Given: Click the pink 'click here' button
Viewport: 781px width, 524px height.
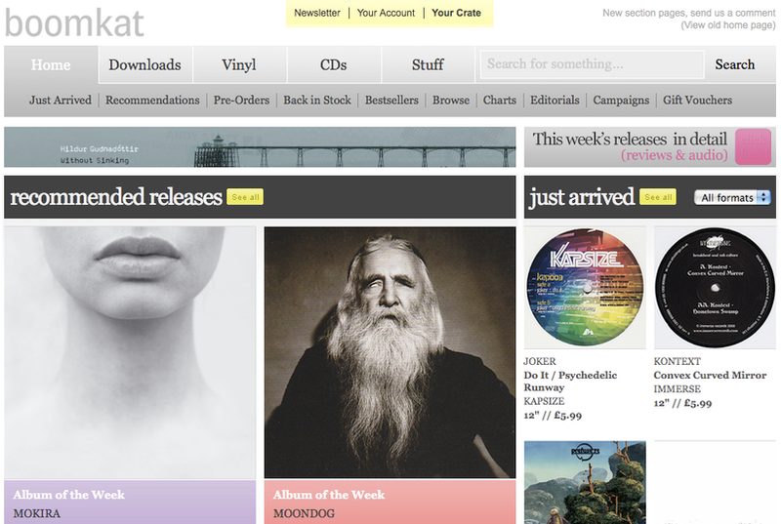Looking at the screenshot, I should (753, 146).
